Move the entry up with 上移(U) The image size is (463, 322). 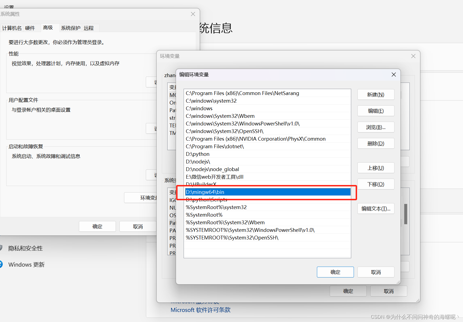376,168
